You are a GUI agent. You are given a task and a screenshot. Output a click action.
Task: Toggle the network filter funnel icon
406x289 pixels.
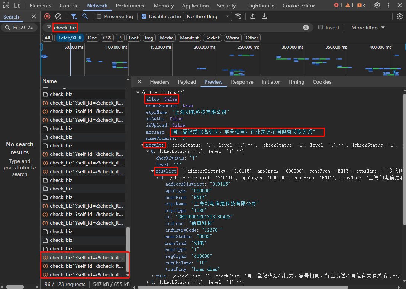coord(74,17)
